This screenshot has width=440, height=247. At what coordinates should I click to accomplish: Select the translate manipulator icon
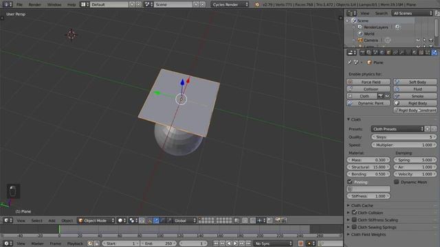(156, 221)
